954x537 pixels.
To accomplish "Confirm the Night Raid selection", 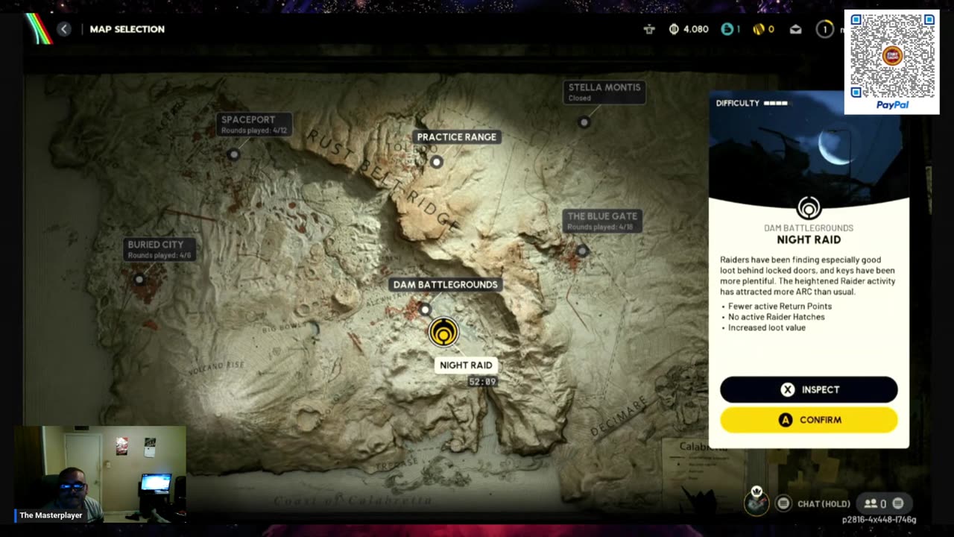I will click(809, 420).
